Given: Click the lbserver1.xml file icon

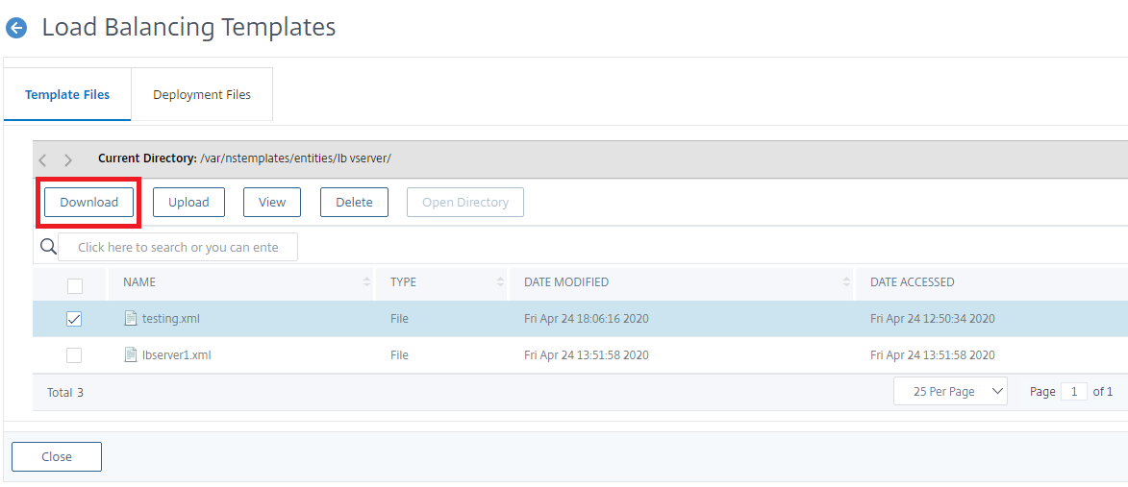Looking at the screenshot, I should (130, 354).
